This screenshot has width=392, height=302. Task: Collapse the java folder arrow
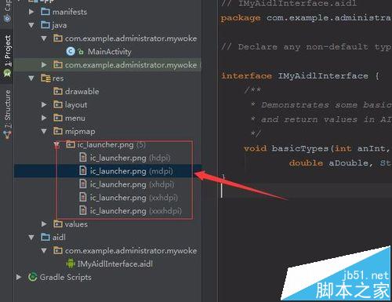pyautogui.click(x=31, y=25)
